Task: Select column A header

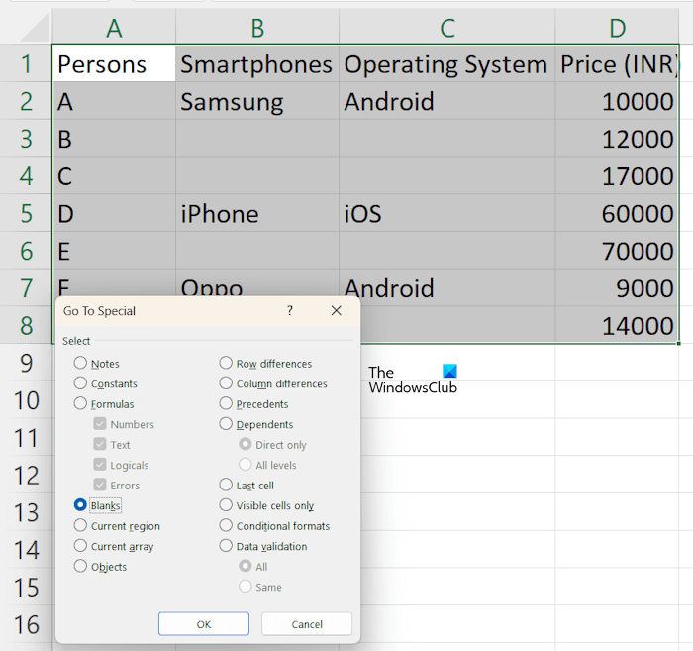Action: (114, 28)
